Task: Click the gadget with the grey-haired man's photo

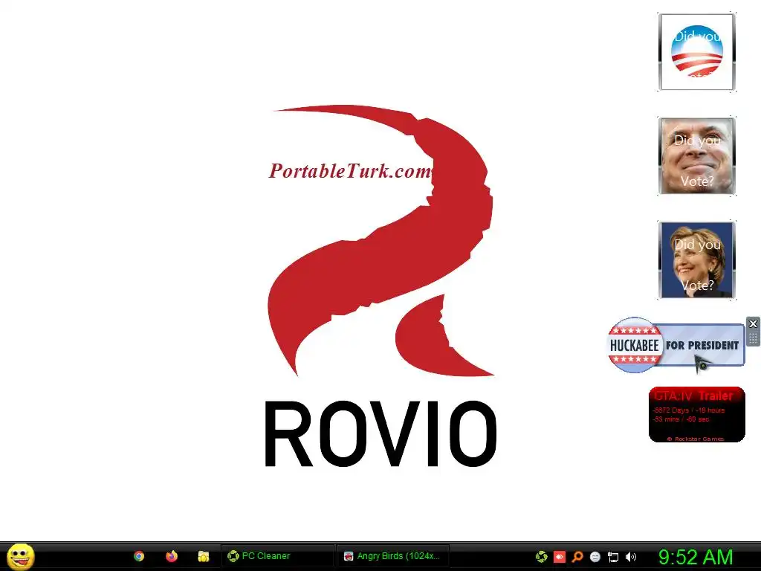Action: (x=697, y=156)
